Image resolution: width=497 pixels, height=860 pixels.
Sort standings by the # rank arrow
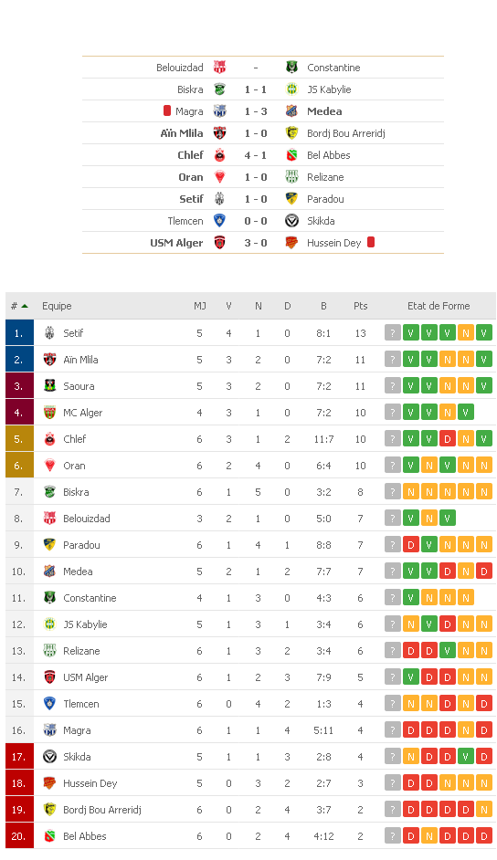(x=24, y=306)
